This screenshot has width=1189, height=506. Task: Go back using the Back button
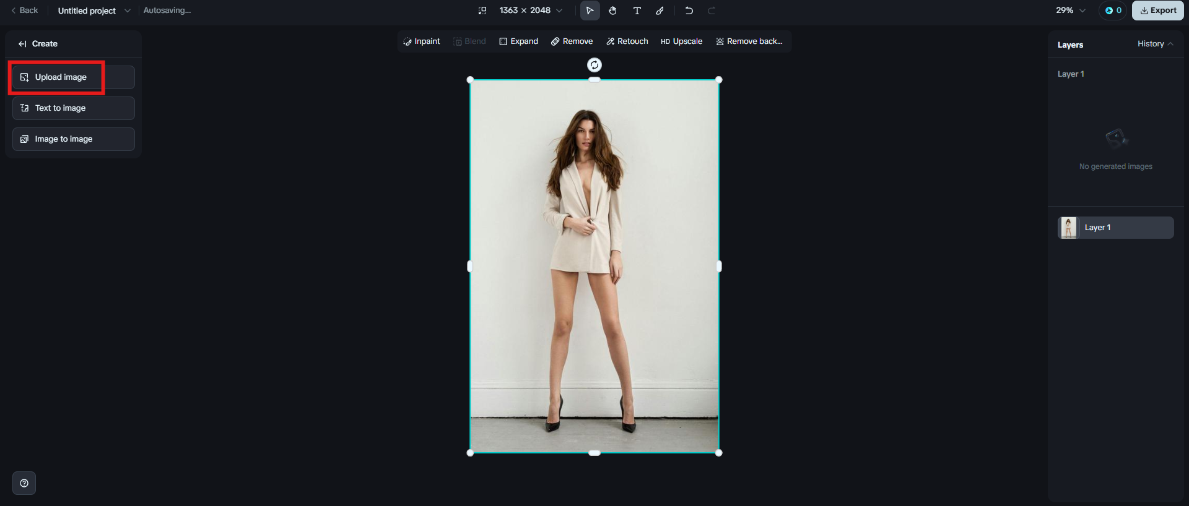point(24,11)
